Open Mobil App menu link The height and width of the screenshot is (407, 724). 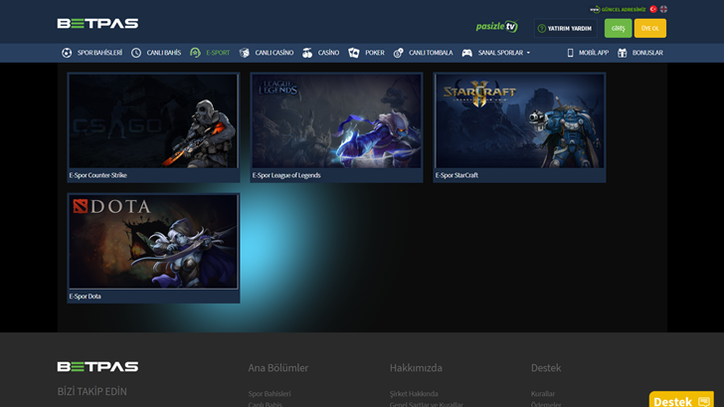[594, 53]
